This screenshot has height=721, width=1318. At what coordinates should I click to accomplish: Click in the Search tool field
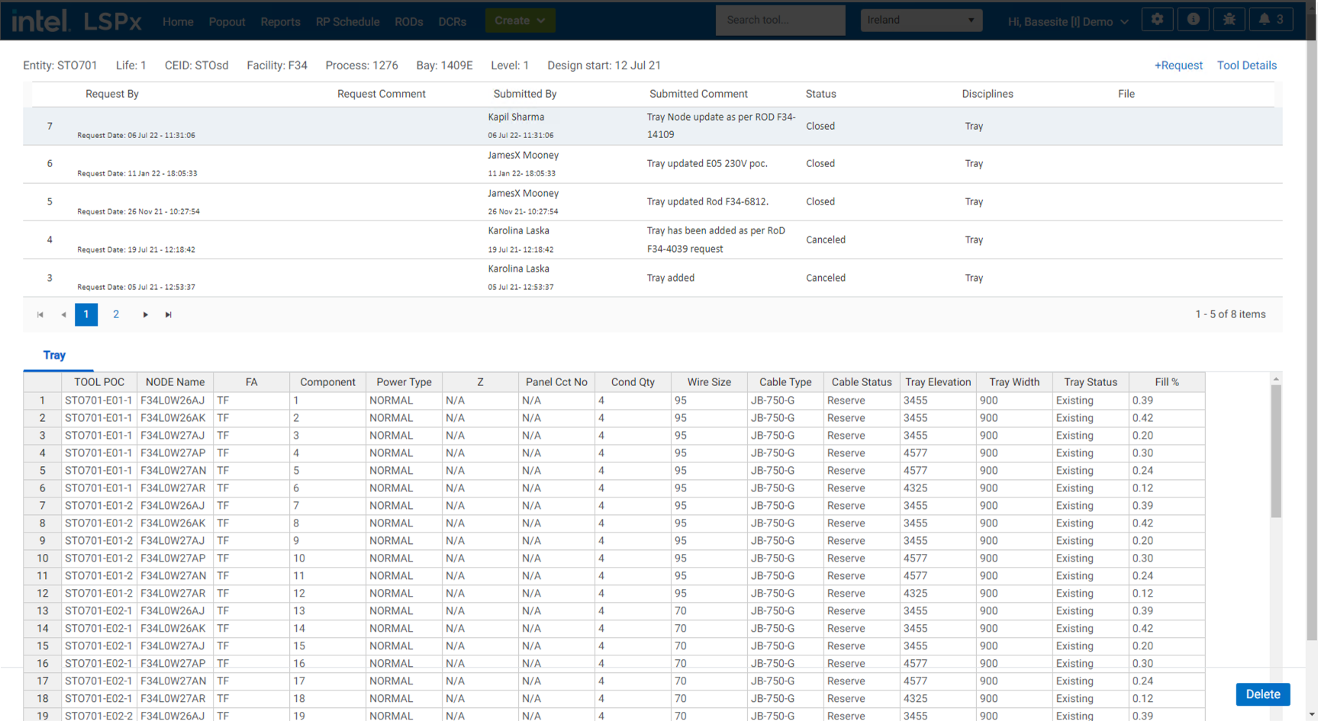click(x=780, y=21)
